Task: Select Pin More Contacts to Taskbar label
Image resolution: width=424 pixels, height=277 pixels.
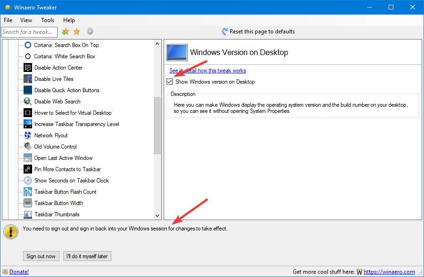Action: [67, 169]
